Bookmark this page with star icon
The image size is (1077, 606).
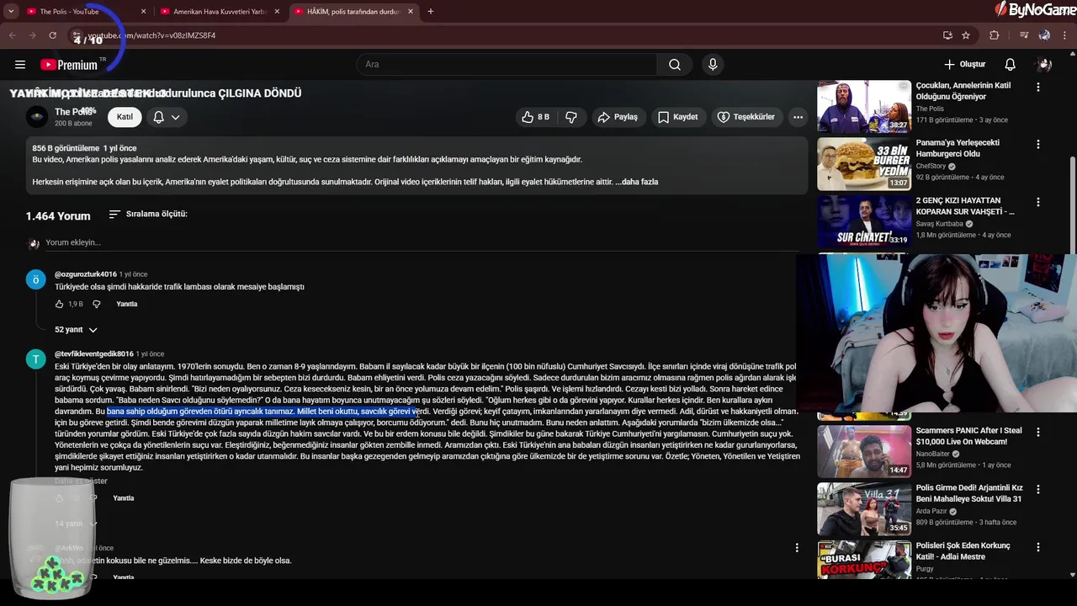[966, 35]
